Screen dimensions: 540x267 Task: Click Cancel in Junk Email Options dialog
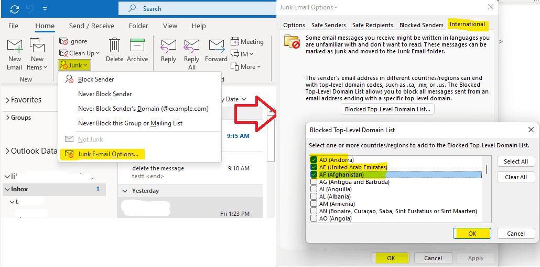(433, 258)
